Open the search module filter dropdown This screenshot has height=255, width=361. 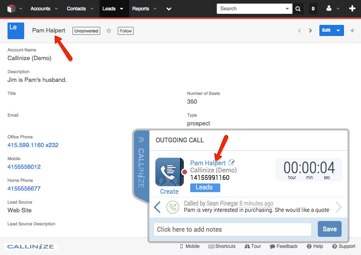tap(287, 9)
